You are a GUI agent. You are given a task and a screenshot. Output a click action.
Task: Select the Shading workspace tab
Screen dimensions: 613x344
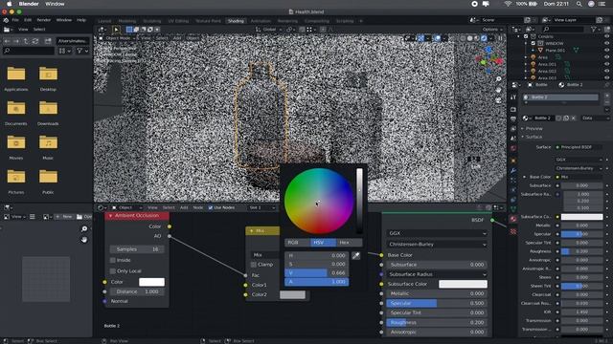pos(236,21)
